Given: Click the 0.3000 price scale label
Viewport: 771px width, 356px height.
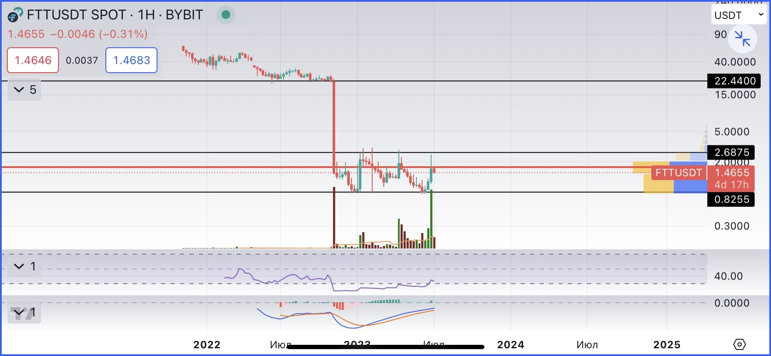Looking at the screenshot, I should [732, 226].
